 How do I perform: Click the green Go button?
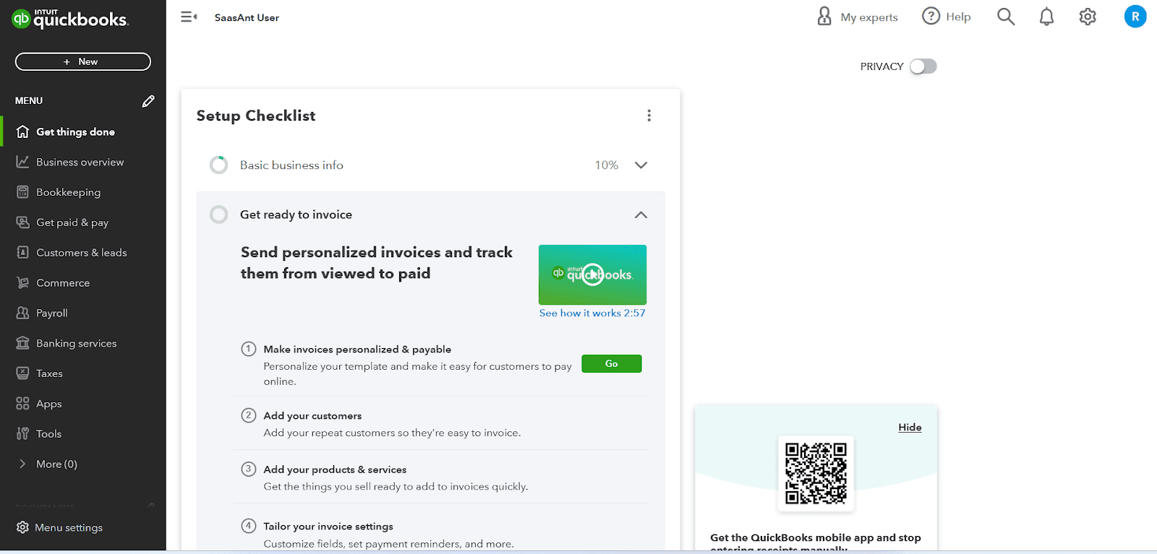coord(611,363)
